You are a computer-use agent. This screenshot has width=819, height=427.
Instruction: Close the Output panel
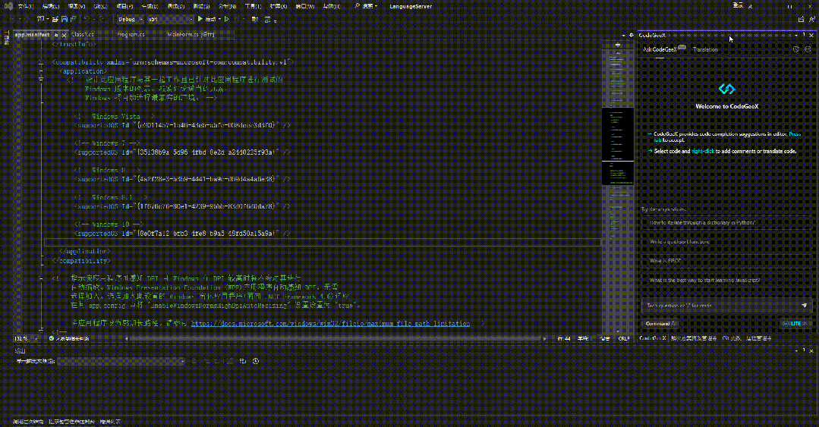(811, 351)
